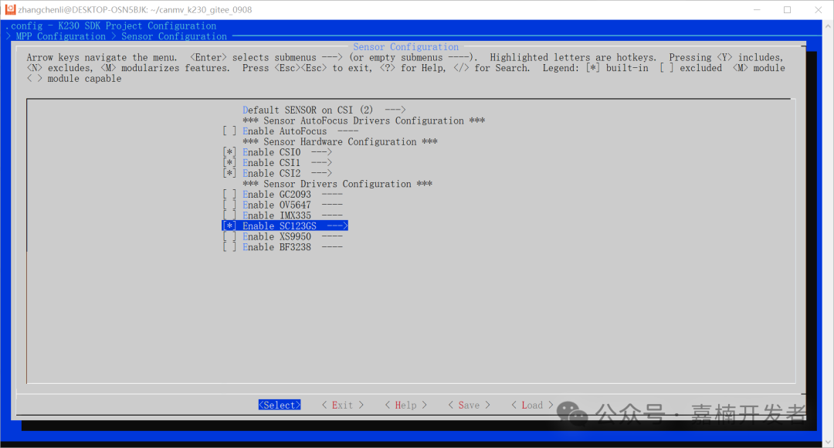Viewport: 834px width, 448px height.
Task: Click the Save button
Action: pos(469,406)
